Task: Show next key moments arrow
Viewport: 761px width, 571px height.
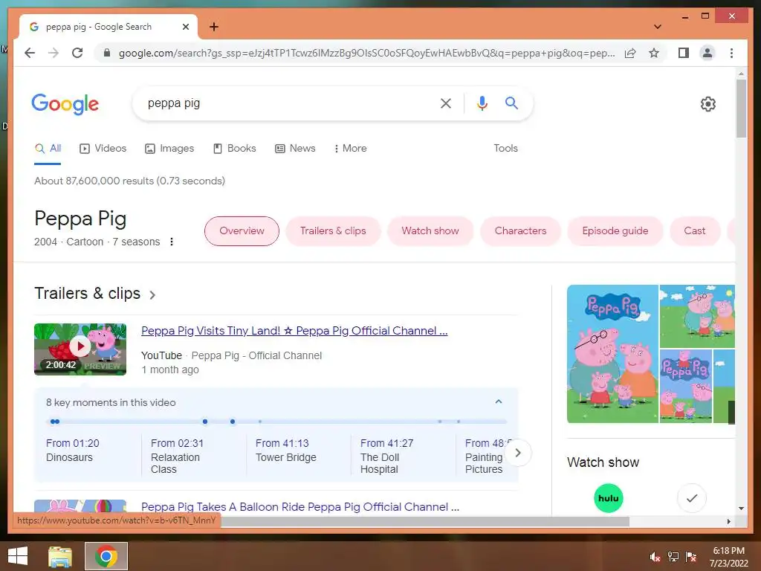Action: 518,453
